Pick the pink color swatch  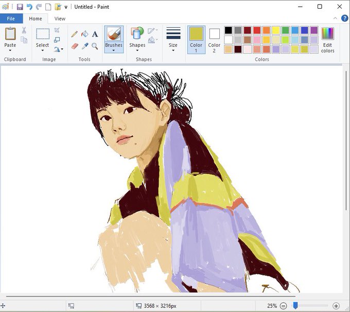point(257,40)
